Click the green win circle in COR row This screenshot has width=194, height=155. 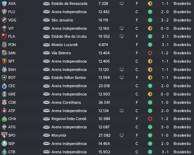[x=150, y=102]
